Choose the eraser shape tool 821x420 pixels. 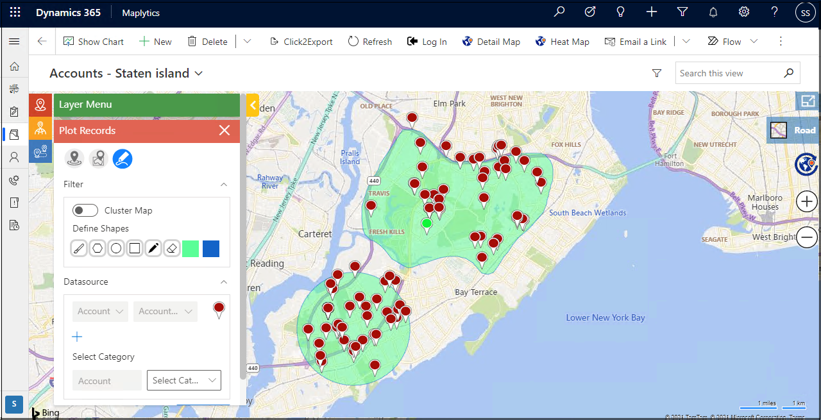click(x=172, y=249)
